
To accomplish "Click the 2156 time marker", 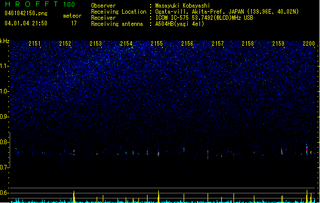I will (187, 44).
